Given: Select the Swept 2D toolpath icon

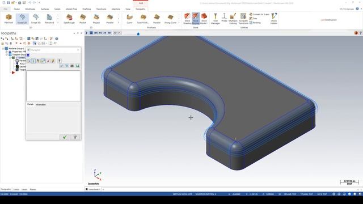Looking at the screenshot, I should 22,19.
